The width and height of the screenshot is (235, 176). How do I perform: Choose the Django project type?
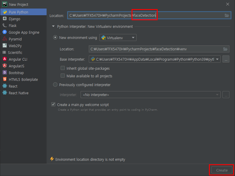tap(23, 19)
